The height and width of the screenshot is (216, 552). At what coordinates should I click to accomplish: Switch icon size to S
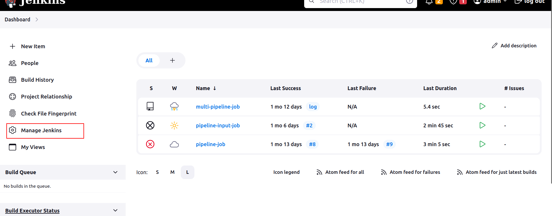pyautogui.click(x=157, y=172)
